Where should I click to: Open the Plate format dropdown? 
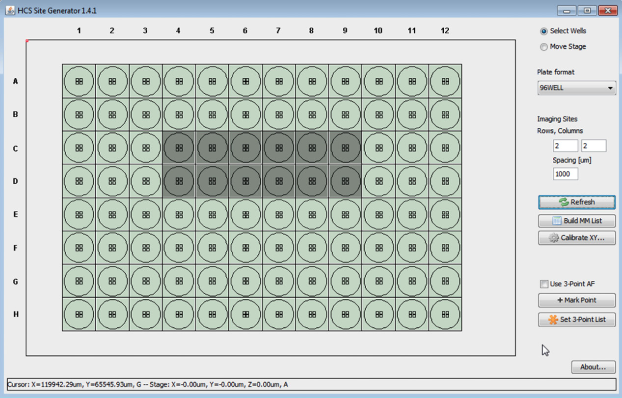click(576, 88)
